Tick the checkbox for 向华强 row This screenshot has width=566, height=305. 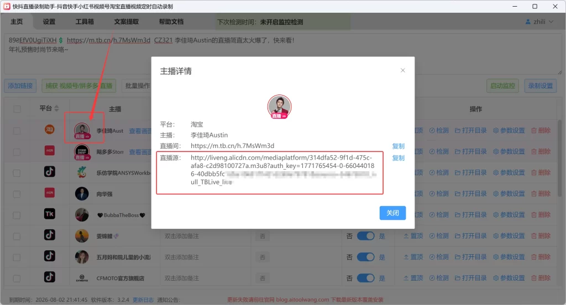point(17,194)
